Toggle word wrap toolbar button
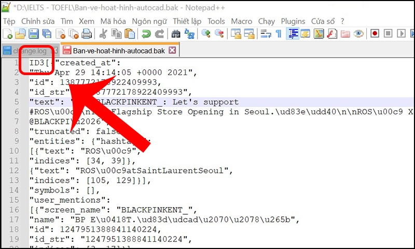This screenshot has width=415, height=249. point(266,34)
